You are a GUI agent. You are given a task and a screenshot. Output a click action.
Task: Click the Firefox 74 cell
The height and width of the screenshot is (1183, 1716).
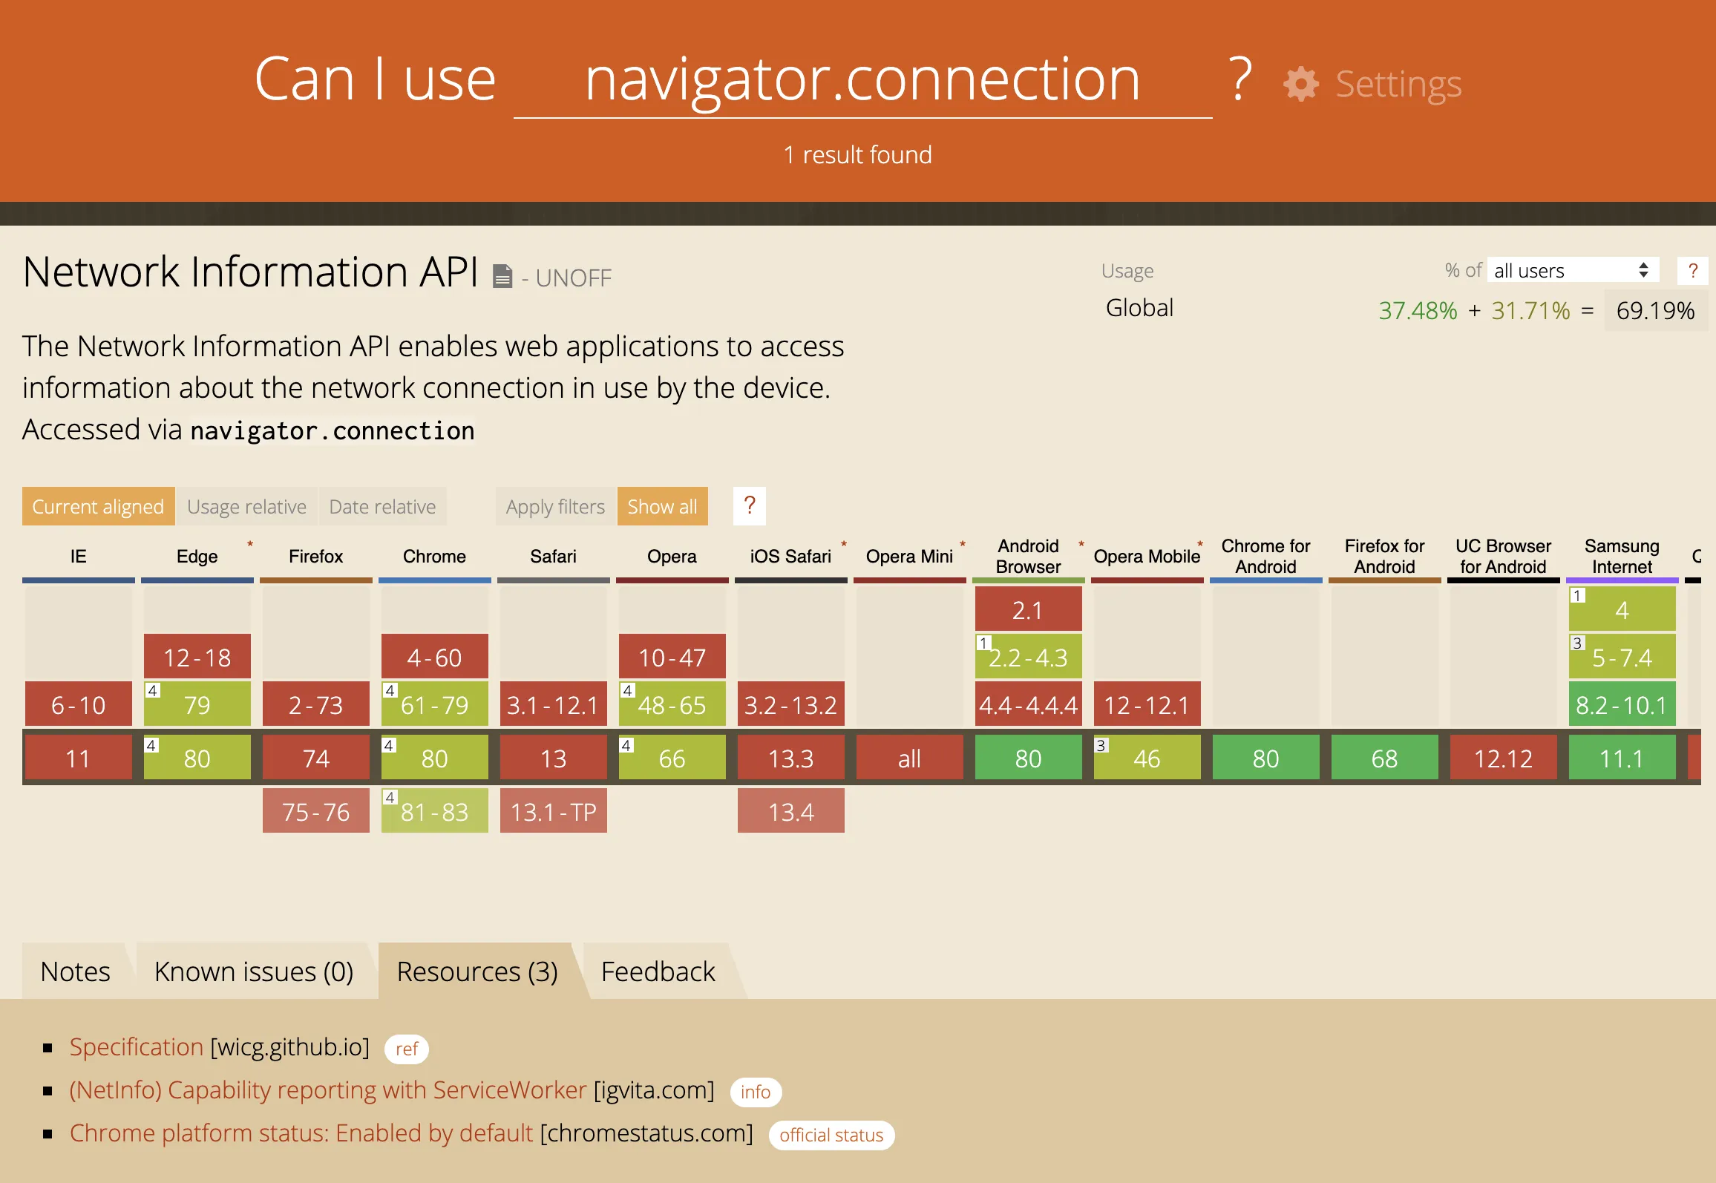click(x=316, y=758)
